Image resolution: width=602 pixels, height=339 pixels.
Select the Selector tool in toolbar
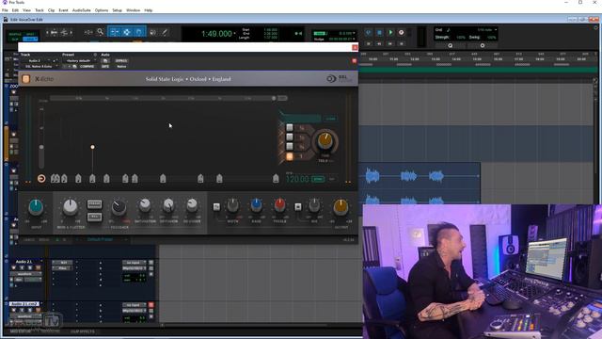(127, 32)
